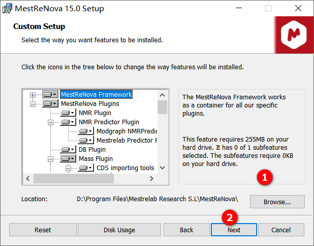The image size is (314, 246).
Task: Close the MestReNova Setup window
Action: click(x=298, y=8)
